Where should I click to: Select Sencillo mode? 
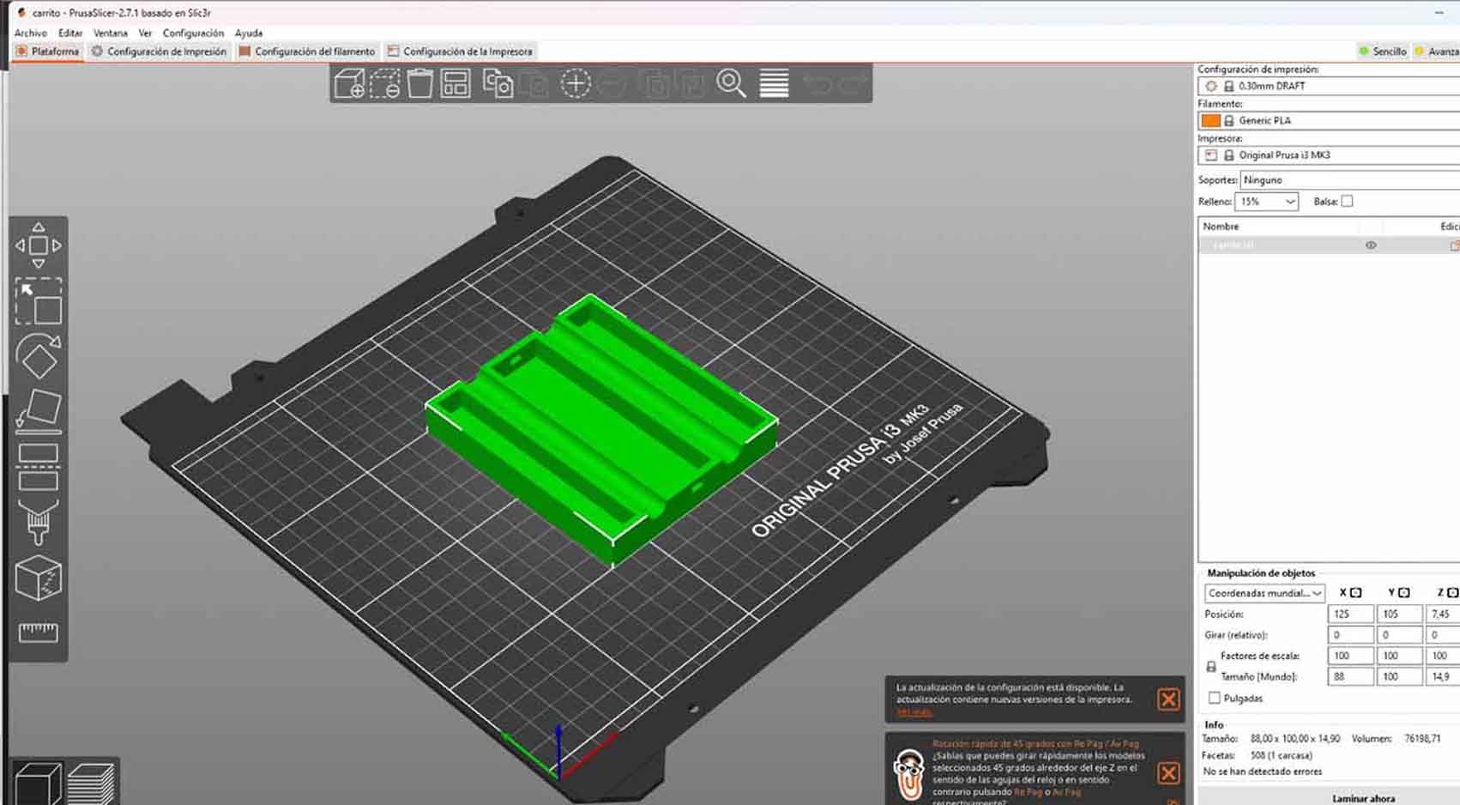[1383, 51]
